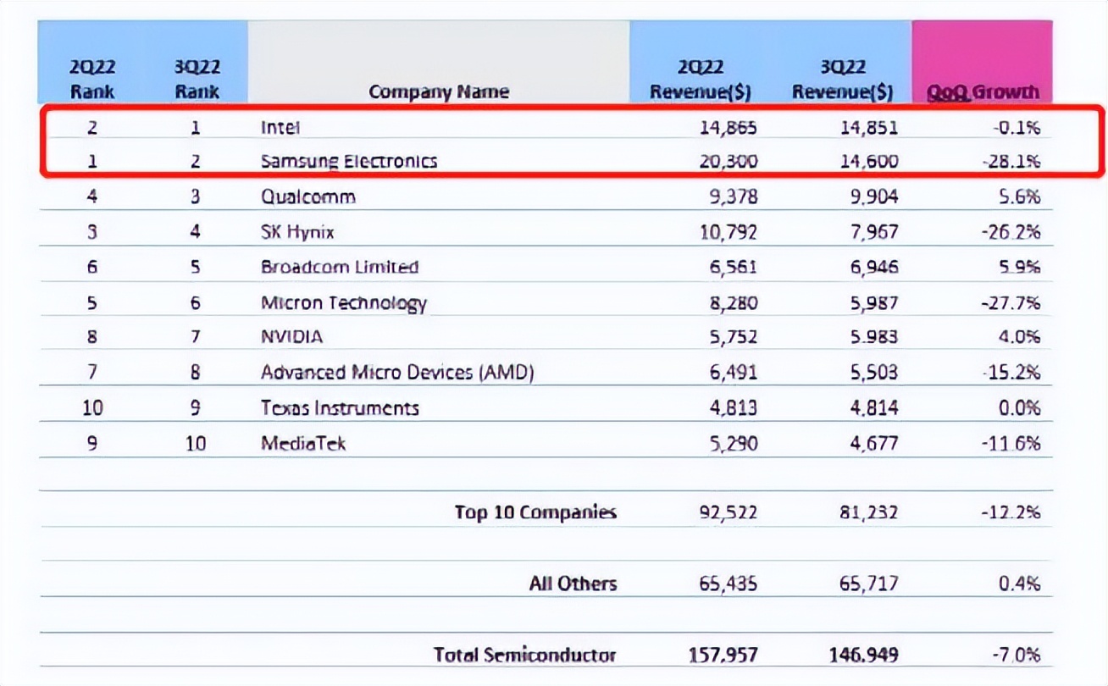Click the 3Q22 Revenue($) header cell
Image resolution: width=1108 pixels, height=686 pixels.
click(842, 80)
